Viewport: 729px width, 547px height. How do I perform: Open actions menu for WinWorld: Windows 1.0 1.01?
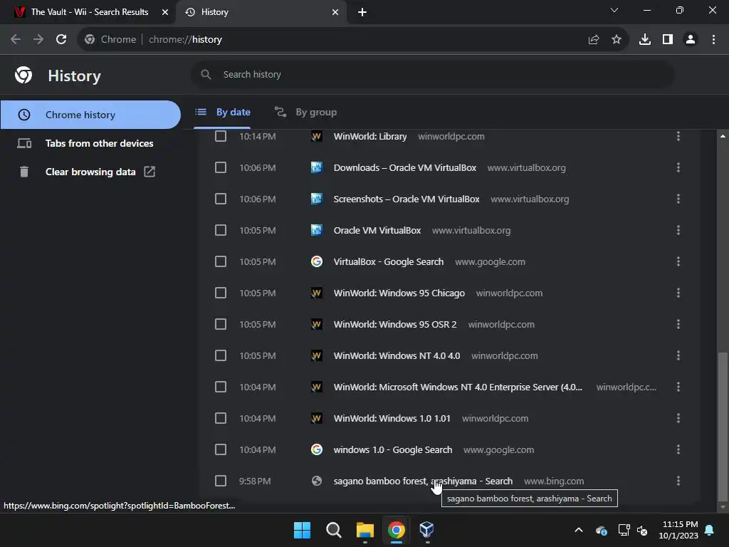pyautogui.click(x=678, y=418)
